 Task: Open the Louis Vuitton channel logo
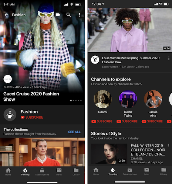[x=95, y=60]
